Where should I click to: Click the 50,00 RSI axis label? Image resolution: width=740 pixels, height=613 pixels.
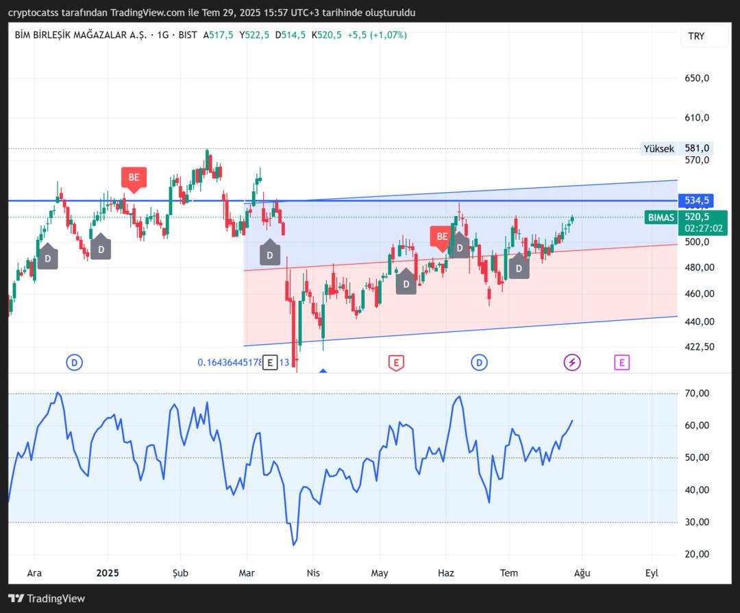(697, 457)
